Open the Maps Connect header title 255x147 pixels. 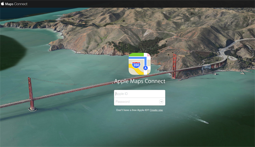(x=16, y=4)
